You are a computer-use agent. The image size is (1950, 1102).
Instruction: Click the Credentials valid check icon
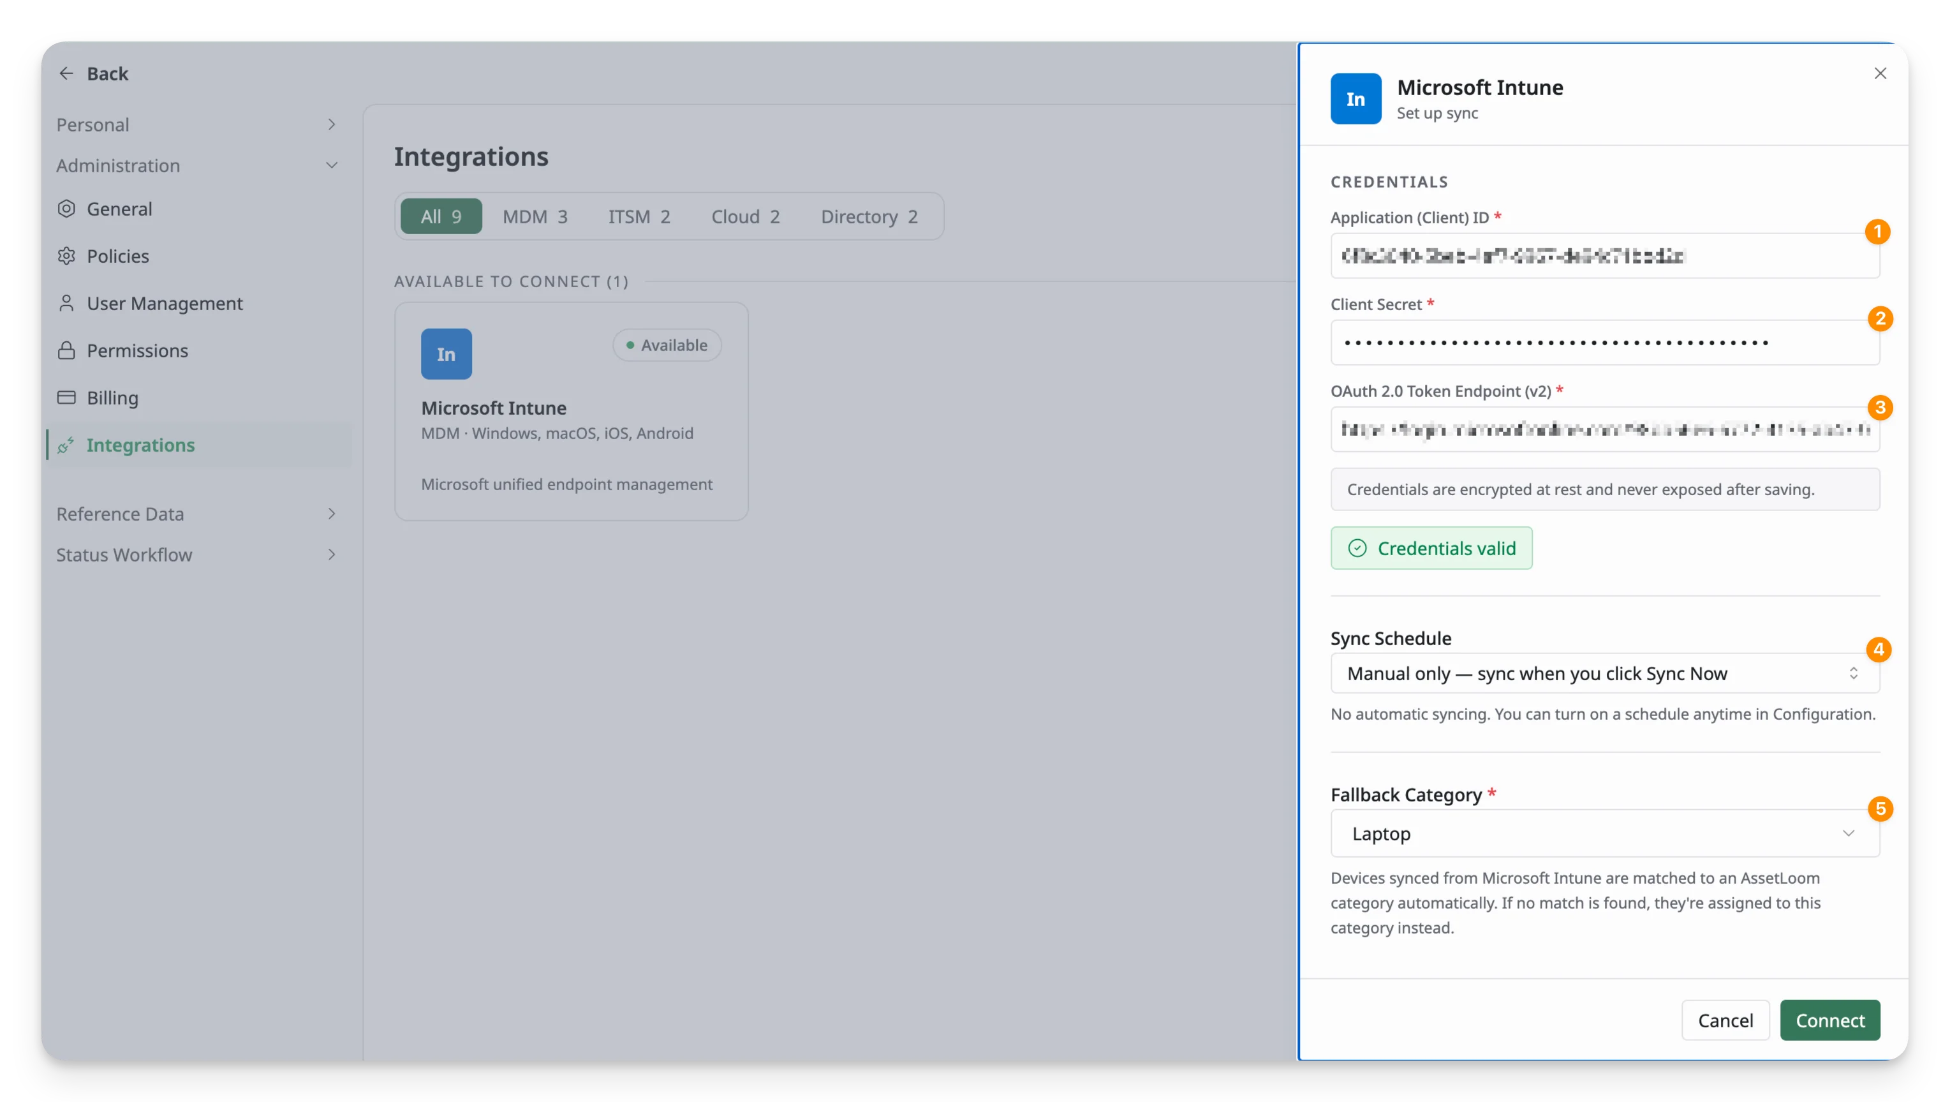coord(1358,548)
